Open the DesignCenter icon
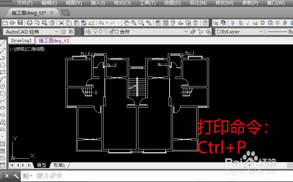Screen dimensions: 293x182 tap(166, 23)
